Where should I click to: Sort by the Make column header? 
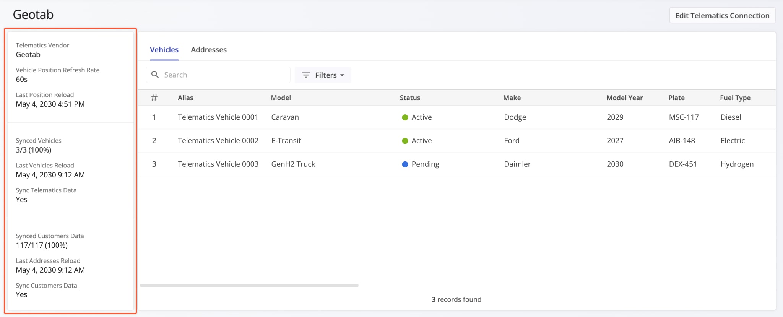point(512,98)
